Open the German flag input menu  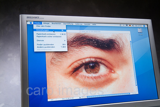[130, 25]
